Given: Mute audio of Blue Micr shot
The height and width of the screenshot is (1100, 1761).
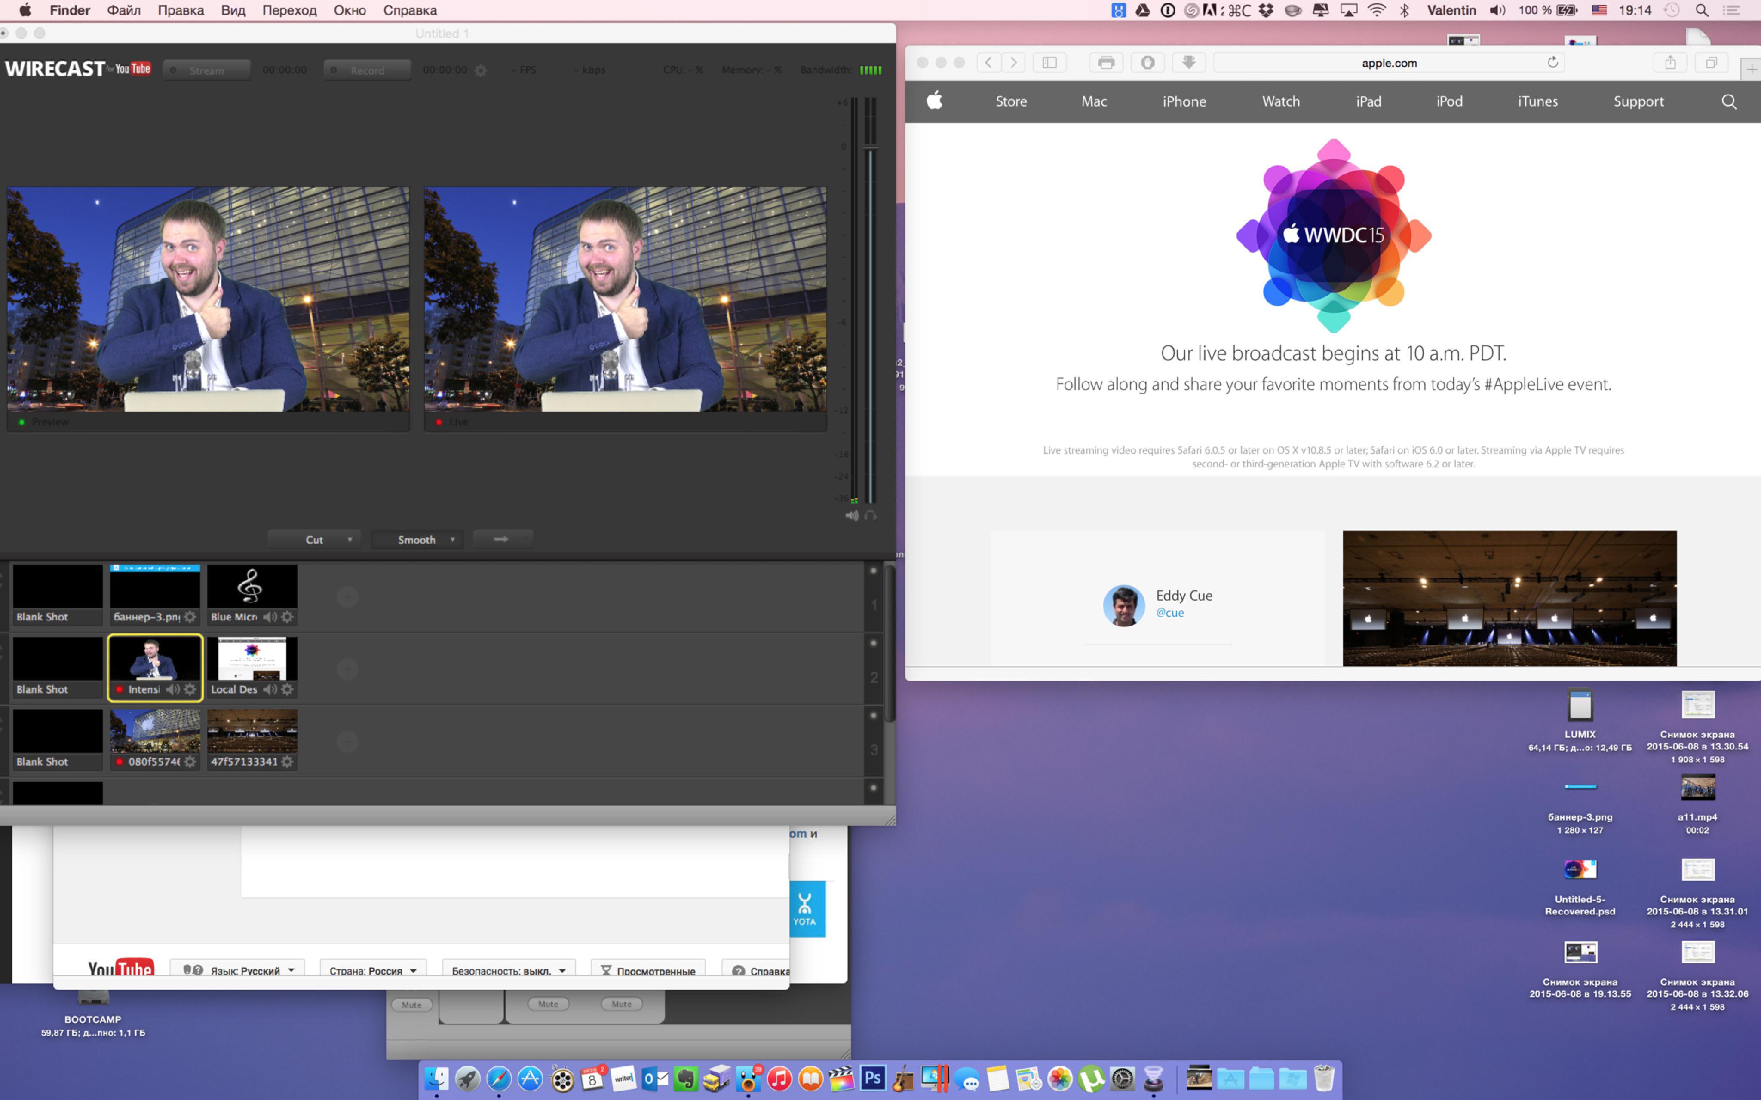Looking at the screenshot, I should coord(270,617).
